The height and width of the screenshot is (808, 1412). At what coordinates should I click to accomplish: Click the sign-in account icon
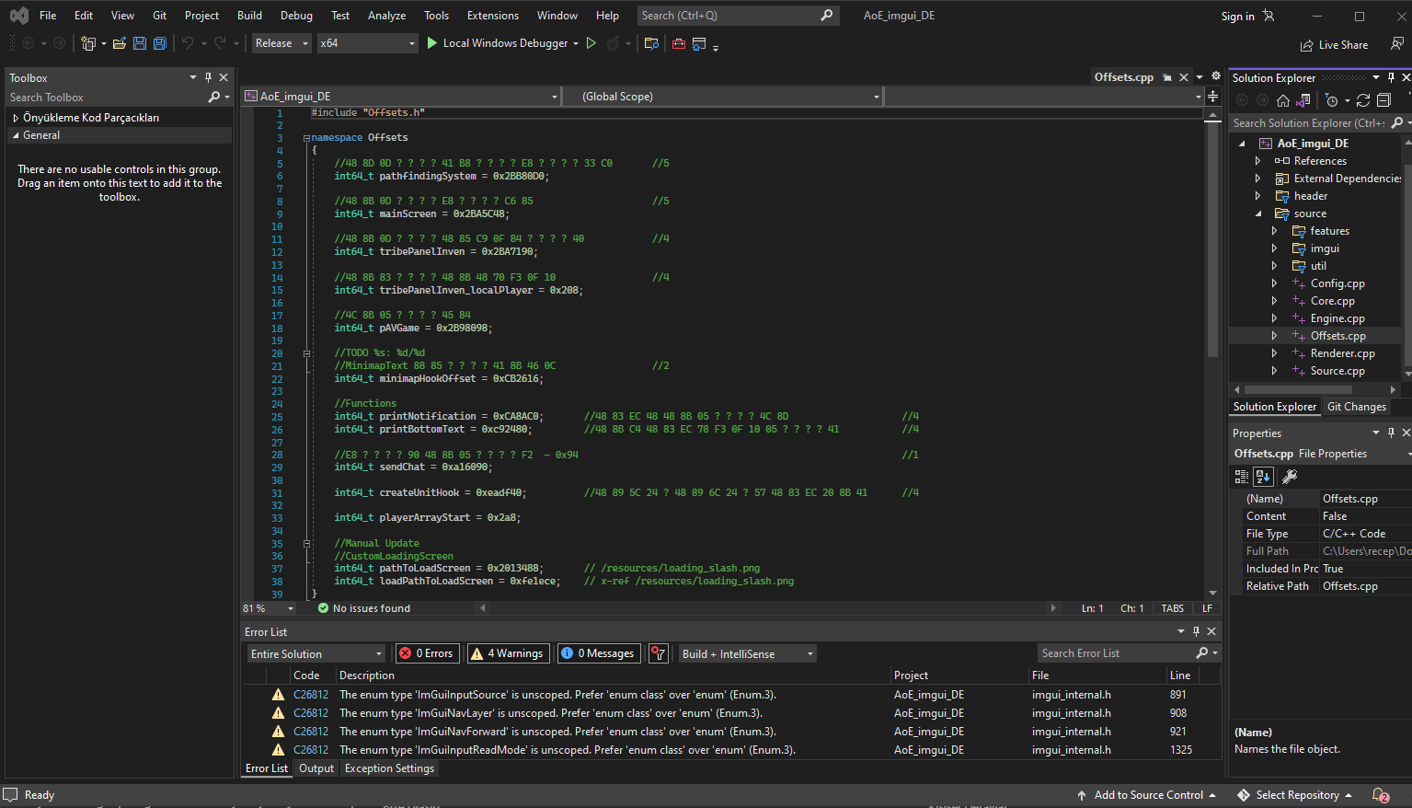(1269, 16)
